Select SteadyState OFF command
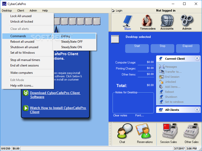 (x=75, y=42)
